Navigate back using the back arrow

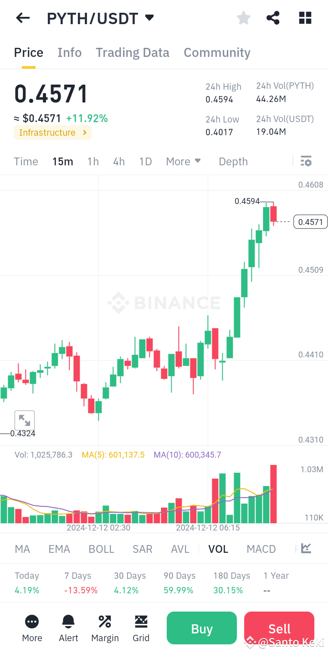tap(22, 18)
